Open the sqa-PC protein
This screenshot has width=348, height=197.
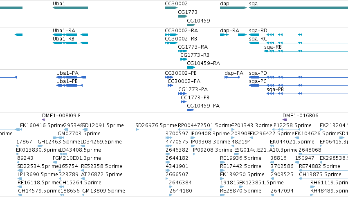pyautogui.click(x=299, y=85)
